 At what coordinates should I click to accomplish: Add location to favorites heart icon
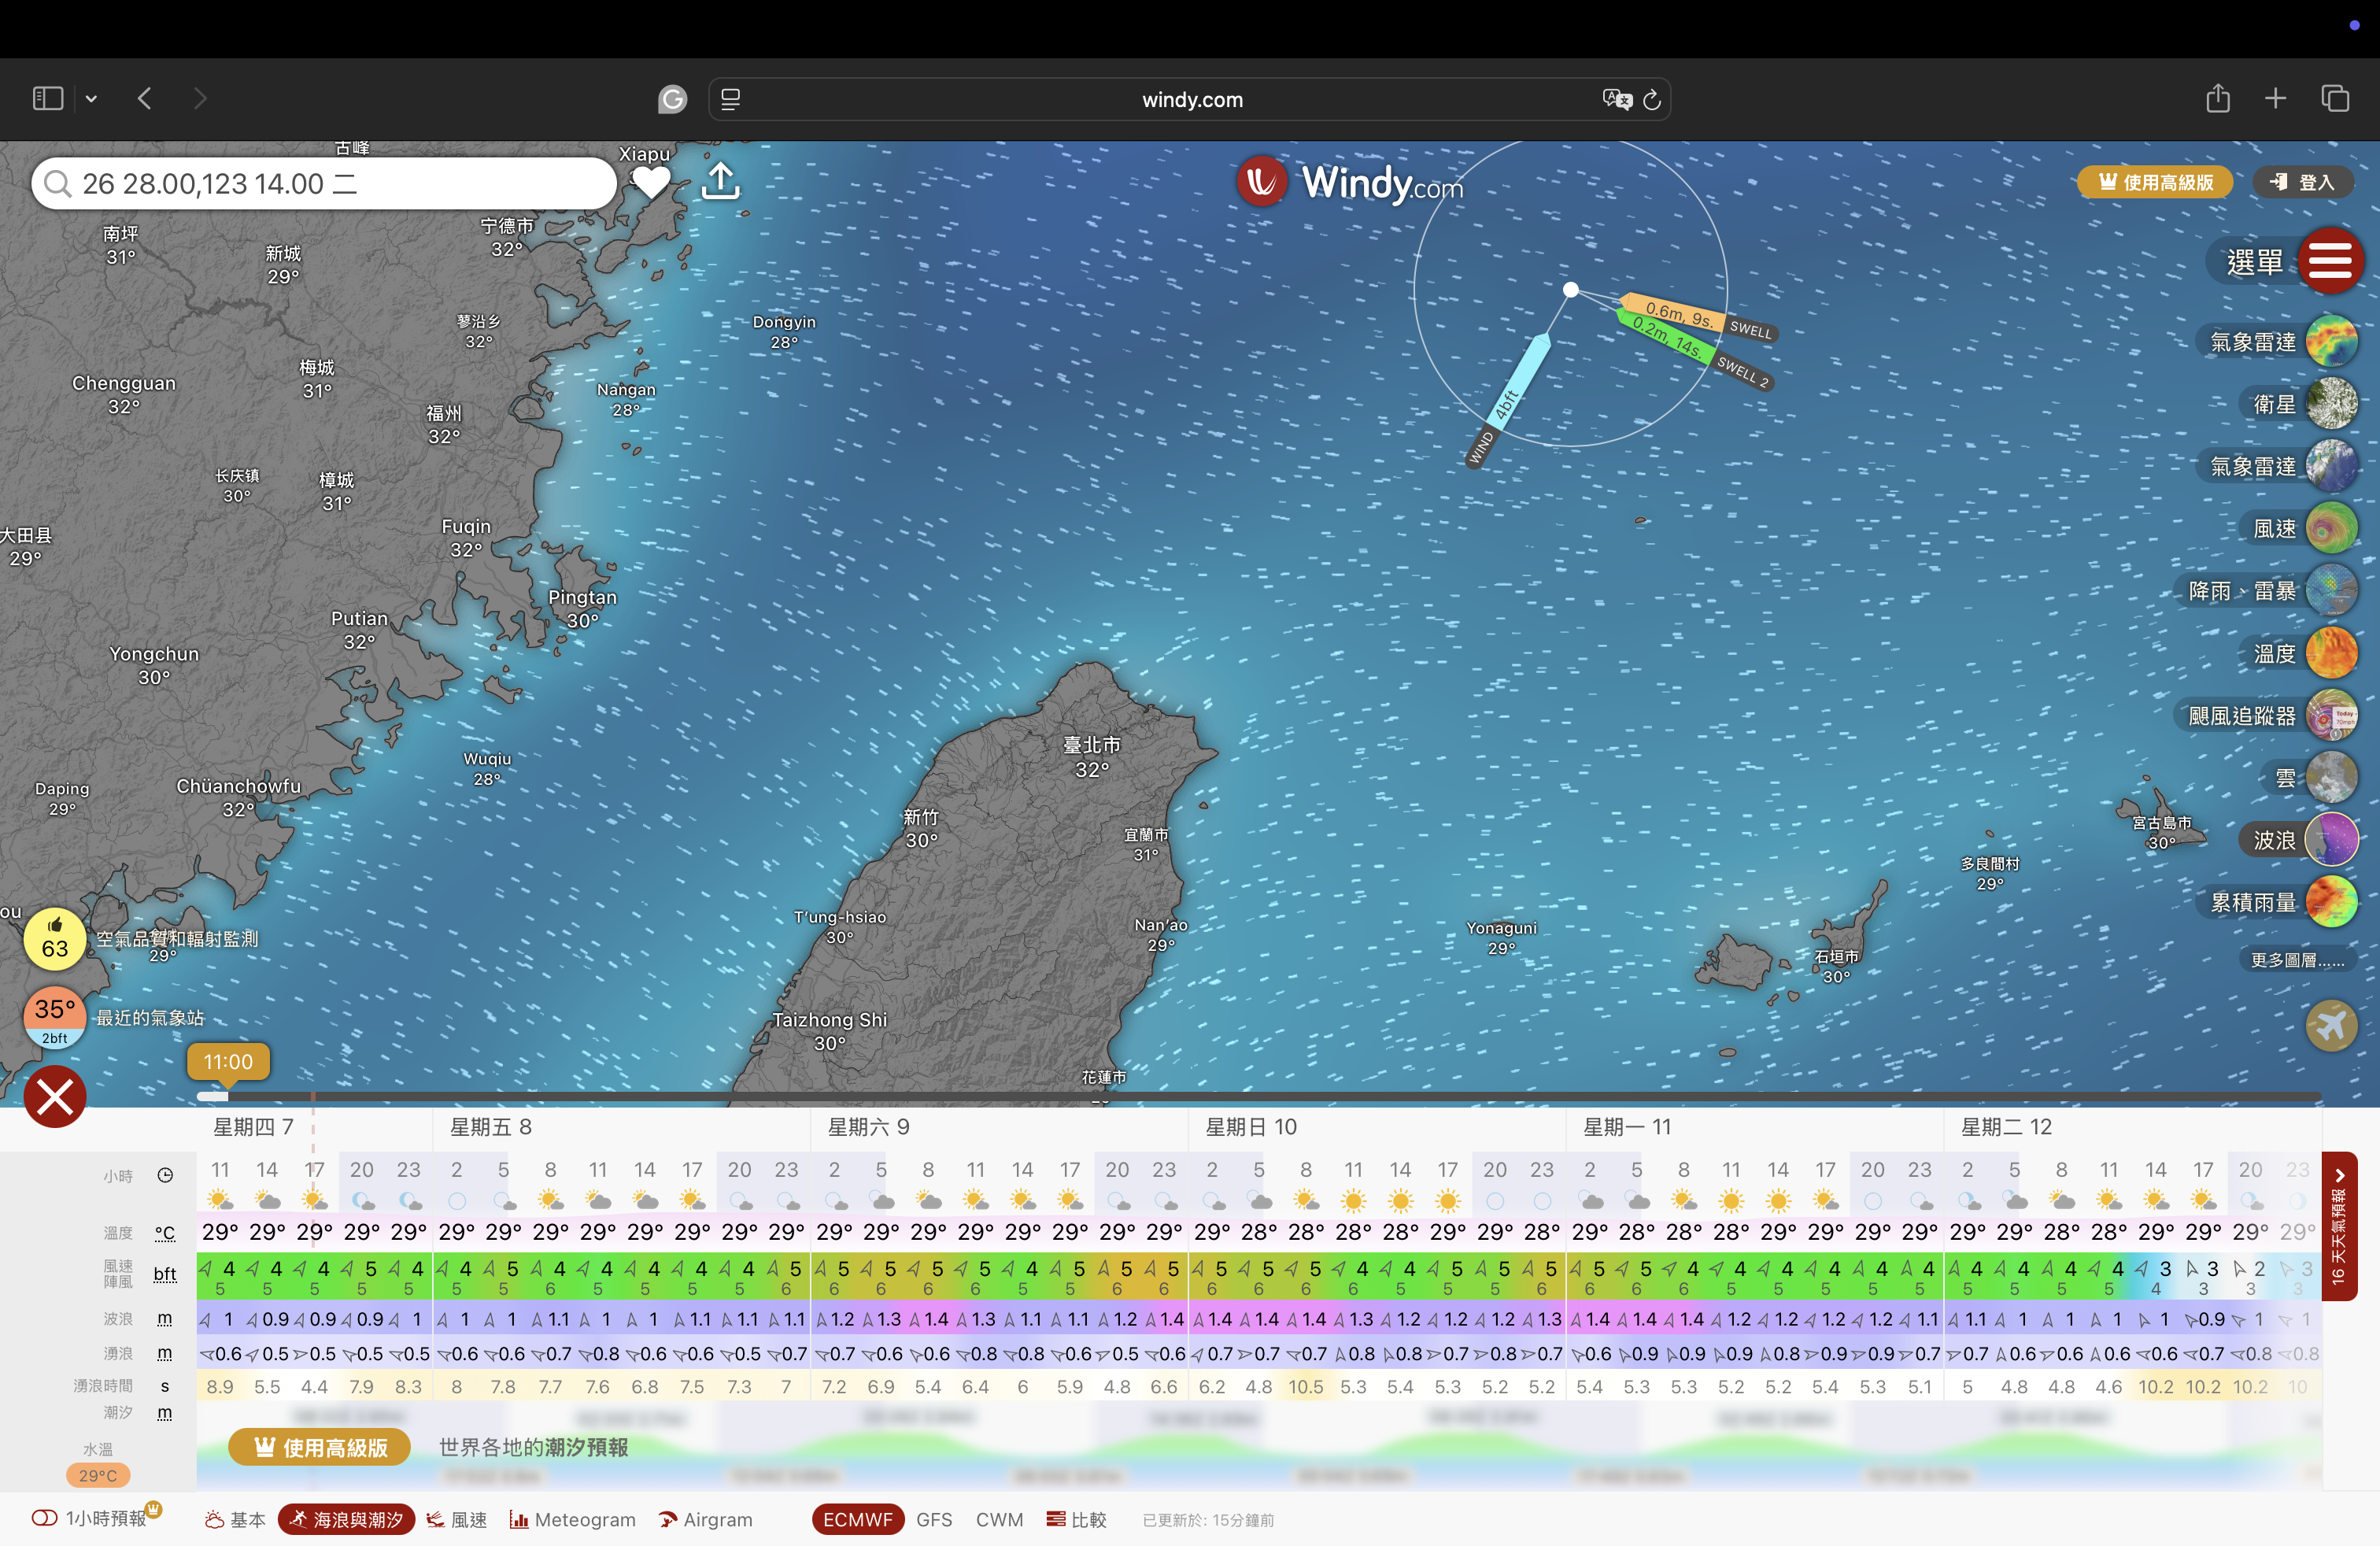(x=651, y=182)
